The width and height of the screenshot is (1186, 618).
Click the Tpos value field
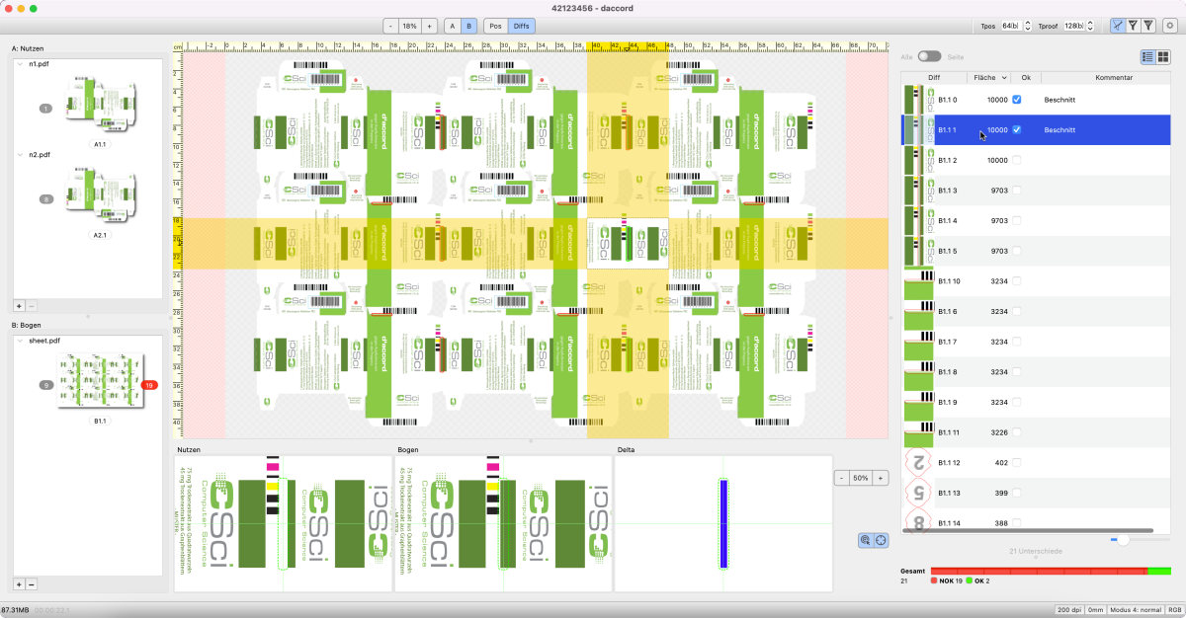pyautogui.click(x=1011, y=26)
